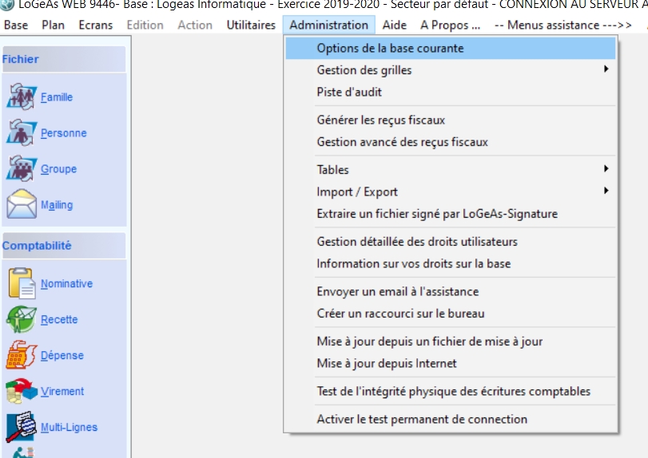The height and width of the screenshot is (458, 648).
Task: Select Mise à jour depuis Internet
Action: [387, 363]
